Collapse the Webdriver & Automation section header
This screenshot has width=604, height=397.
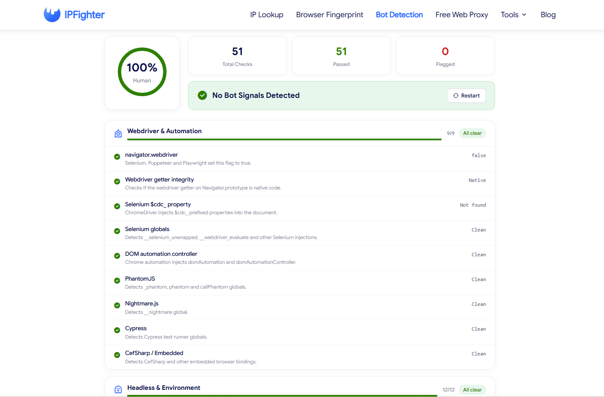click(300, 133)
